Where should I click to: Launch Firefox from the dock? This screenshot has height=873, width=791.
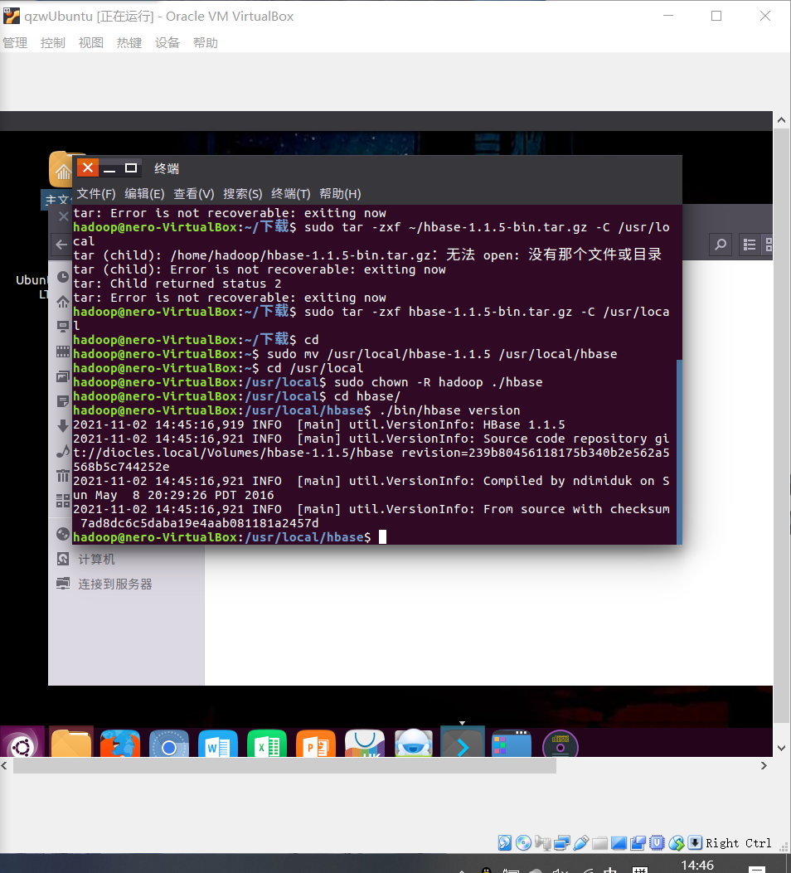[120, 744]
